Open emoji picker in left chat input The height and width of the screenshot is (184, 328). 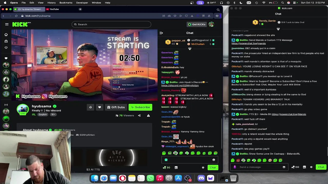(214, 160)
